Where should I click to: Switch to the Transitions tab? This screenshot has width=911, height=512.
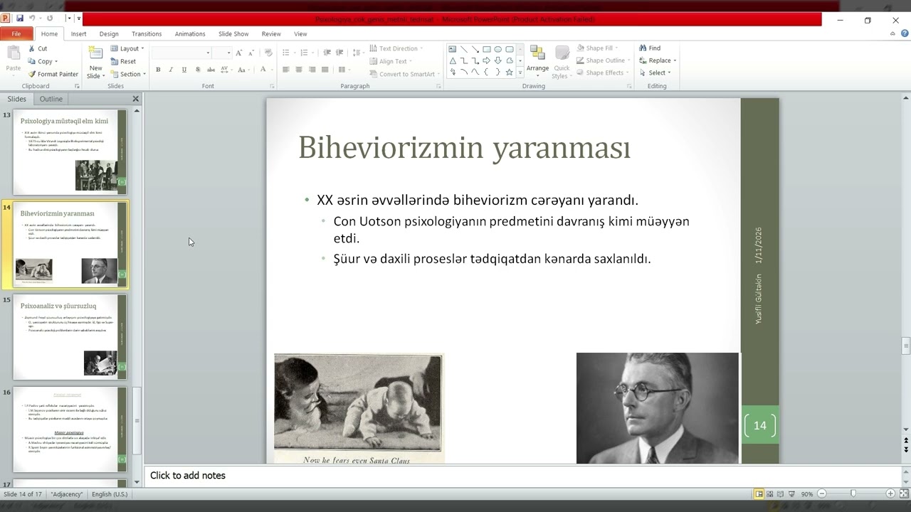point(147,33)
